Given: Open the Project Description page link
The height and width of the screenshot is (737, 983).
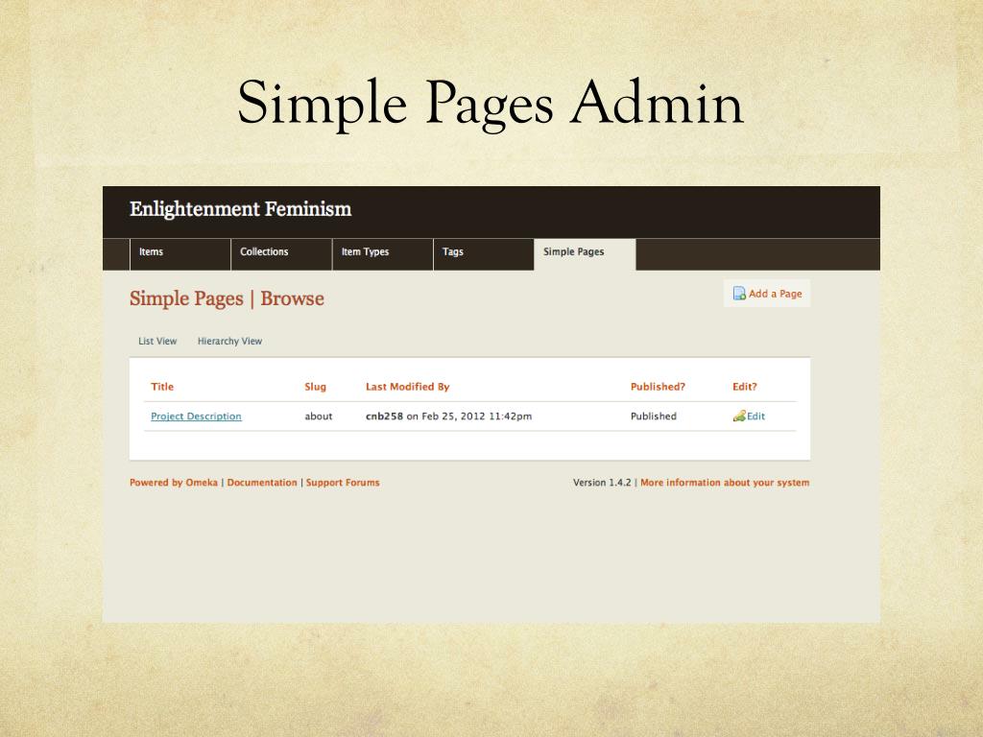Looking at the screenshot, I should 196,416.
